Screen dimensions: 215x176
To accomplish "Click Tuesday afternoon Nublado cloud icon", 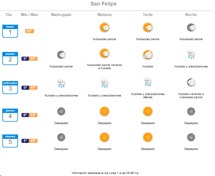I will [148, 55].
